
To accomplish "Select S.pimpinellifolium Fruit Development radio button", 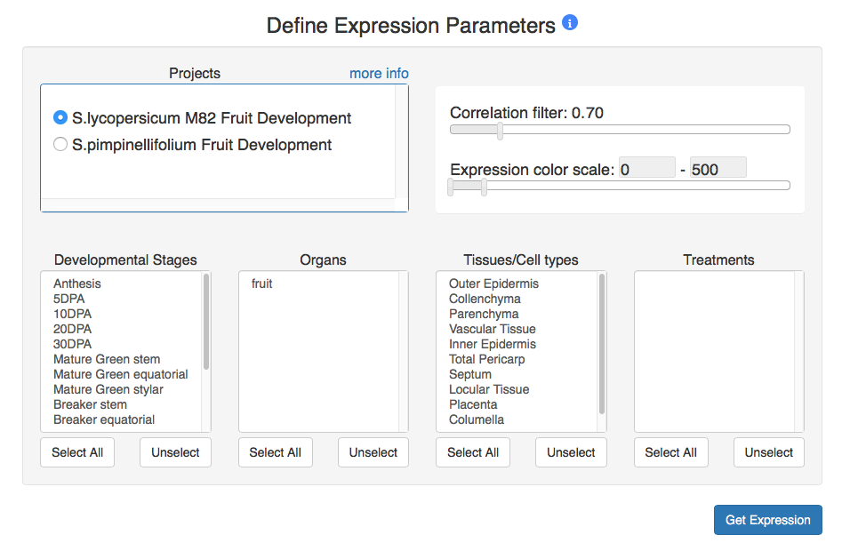I will coord(60,145).
